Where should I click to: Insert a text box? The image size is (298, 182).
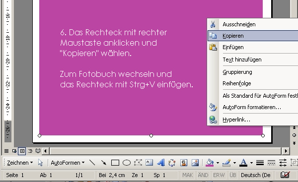pyautogui.click(x=149, y=163)
